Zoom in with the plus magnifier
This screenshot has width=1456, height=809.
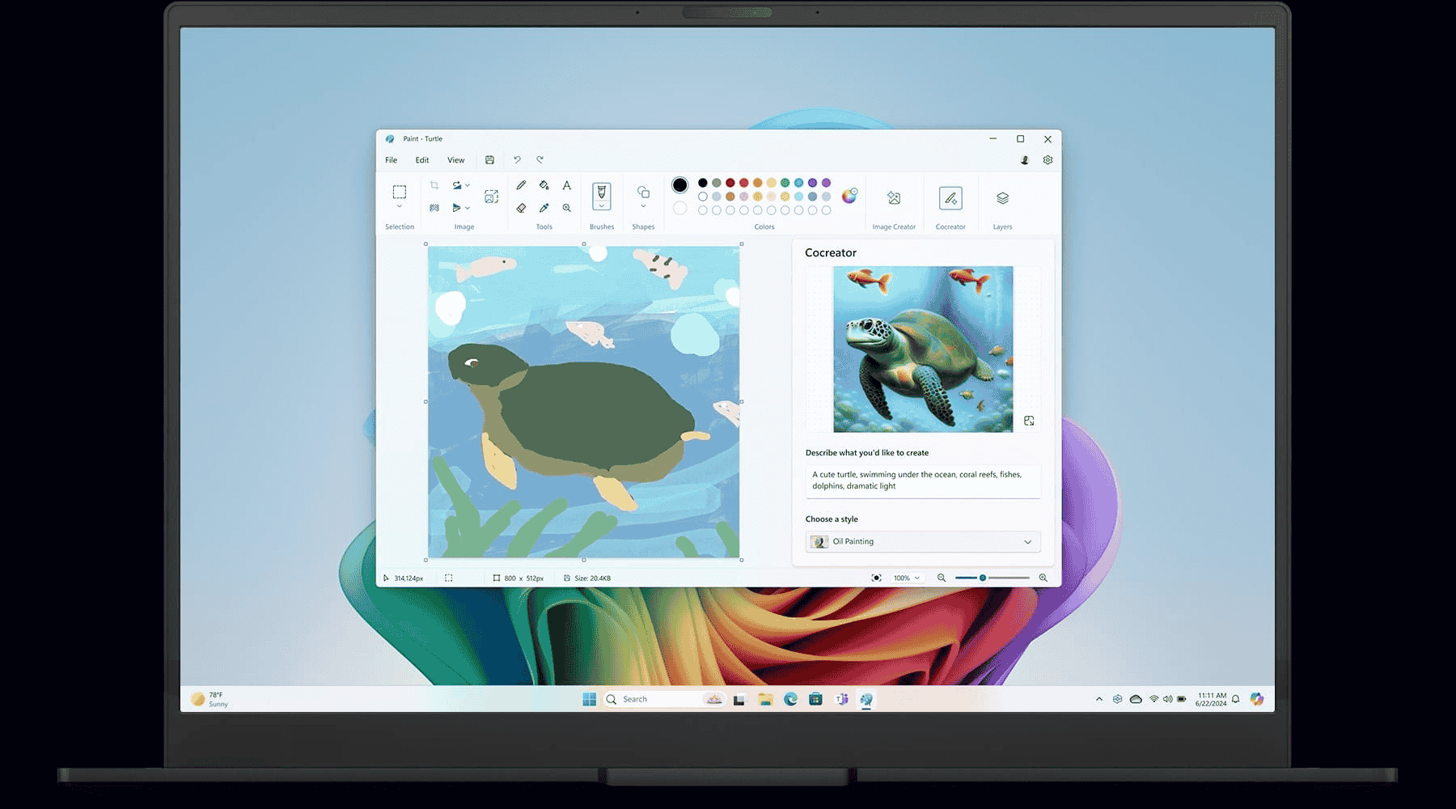click(1043, 578)
